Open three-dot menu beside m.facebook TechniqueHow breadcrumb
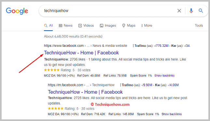 tap(120, 85)
